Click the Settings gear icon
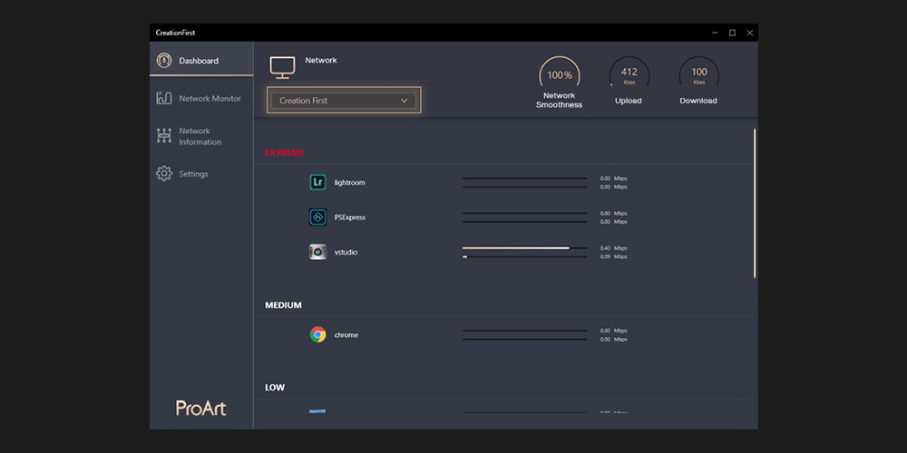907x453 pixels. coord(164,174)
